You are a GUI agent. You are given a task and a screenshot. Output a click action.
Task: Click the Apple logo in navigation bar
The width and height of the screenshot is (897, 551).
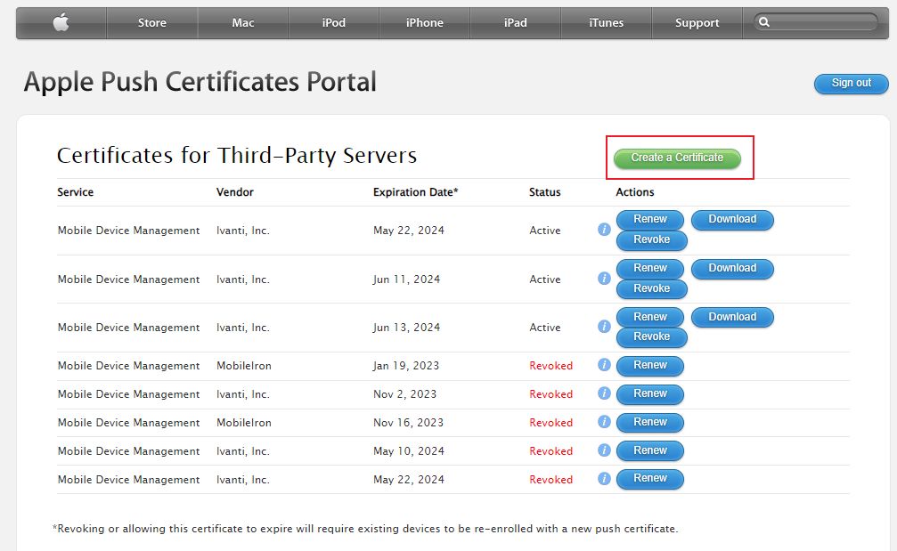pyautogui.click(x=61, y=22)
